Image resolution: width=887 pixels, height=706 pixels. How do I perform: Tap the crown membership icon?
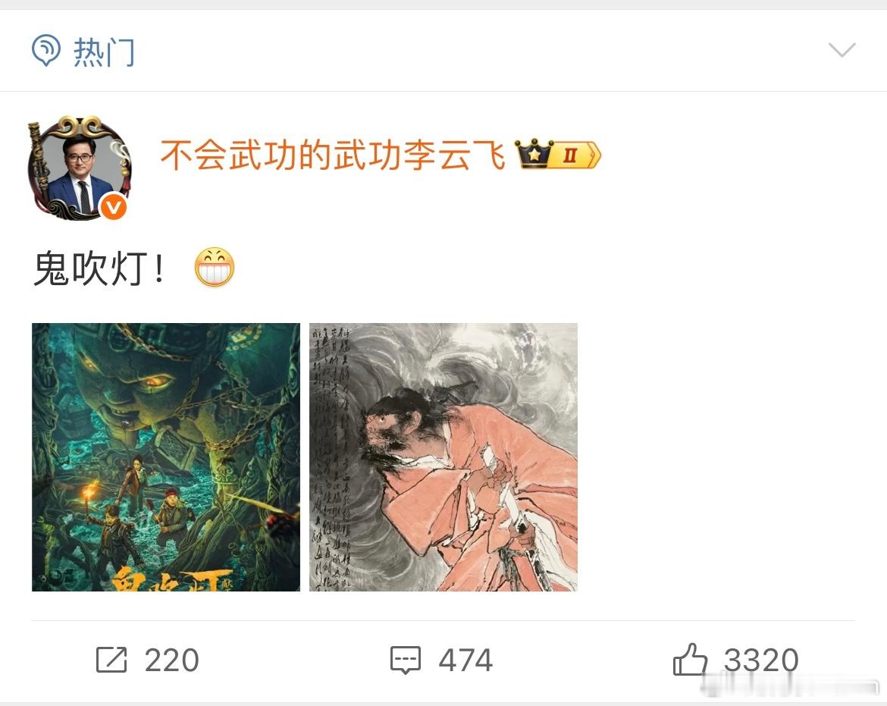pos(534,155)
